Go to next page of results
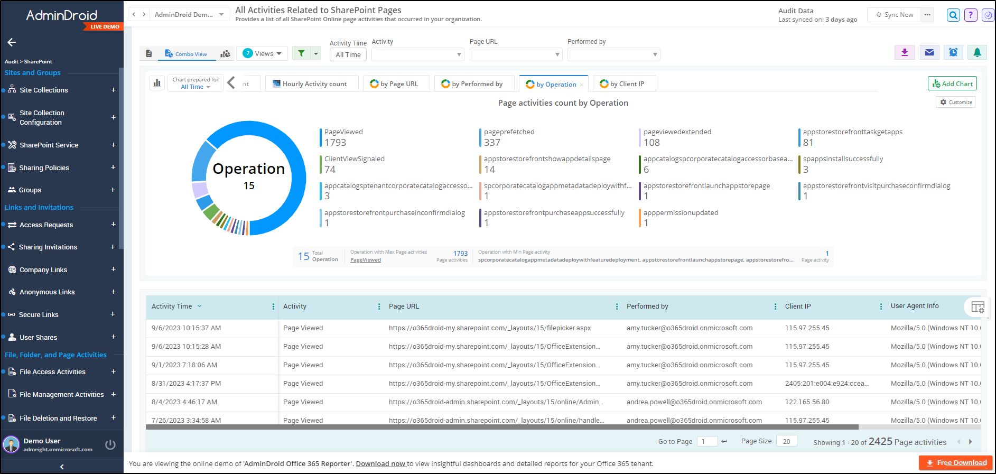This screenshot has width=996, height=474. 970,442
